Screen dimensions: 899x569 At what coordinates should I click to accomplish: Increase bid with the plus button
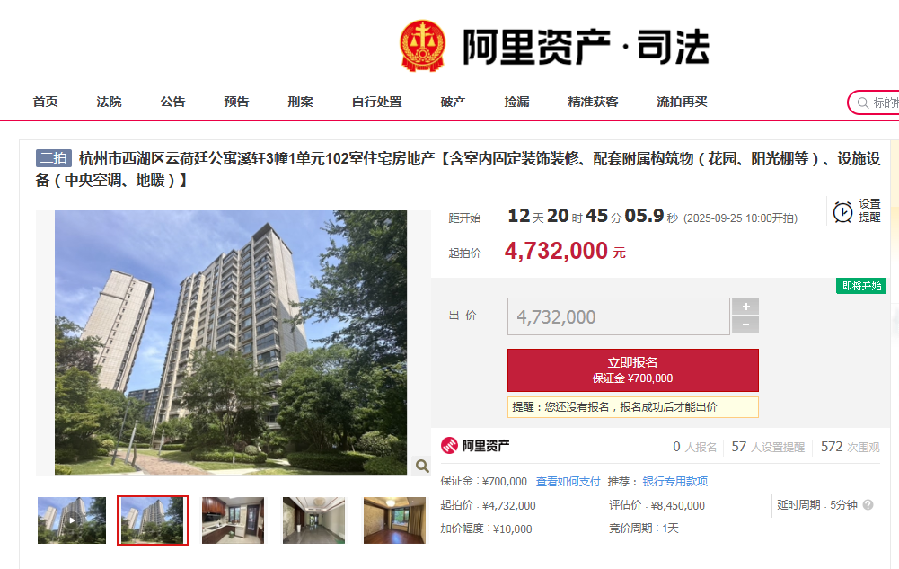click(745, 307)
